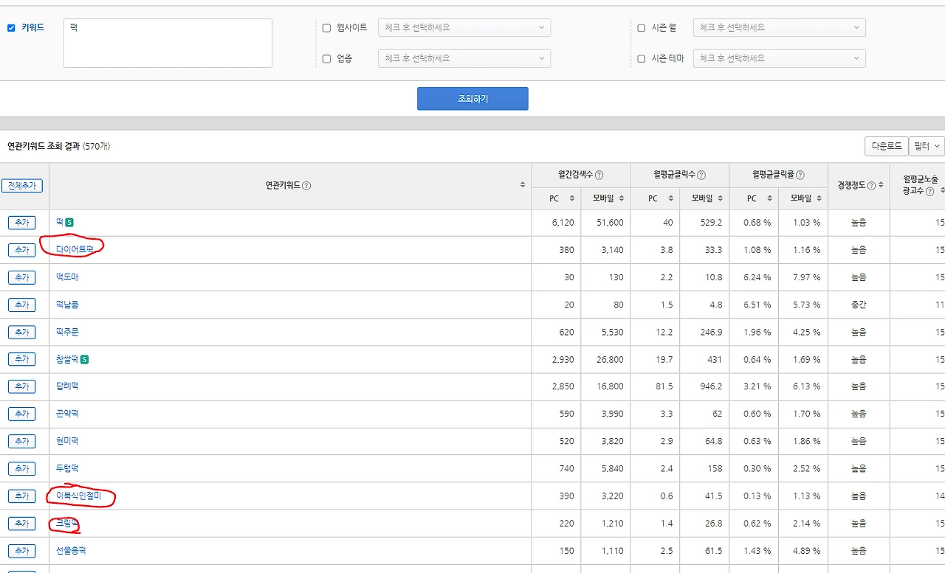Open the 이북식인절미 keyword link
This screenshot has height=573, width=945.
[78, 496]
